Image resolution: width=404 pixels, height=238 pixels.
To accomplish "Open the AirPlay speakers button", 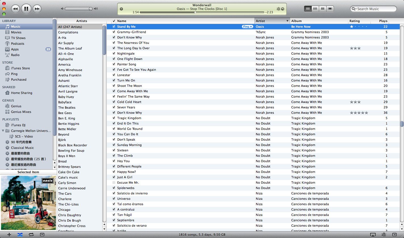I will click(x=373, y=235).
